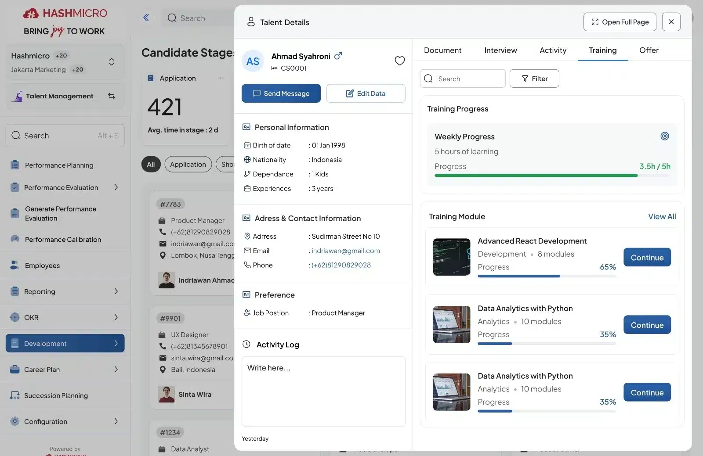Select the Employees section in the sidebar
Viewport: 703px width, 456px height.
42,265
